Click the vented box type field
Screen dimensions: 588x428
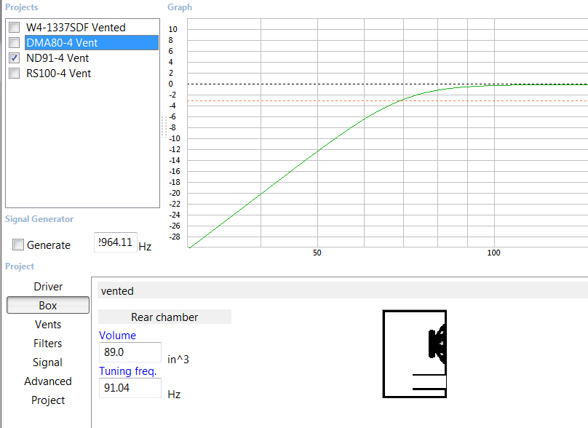point(342,290)
